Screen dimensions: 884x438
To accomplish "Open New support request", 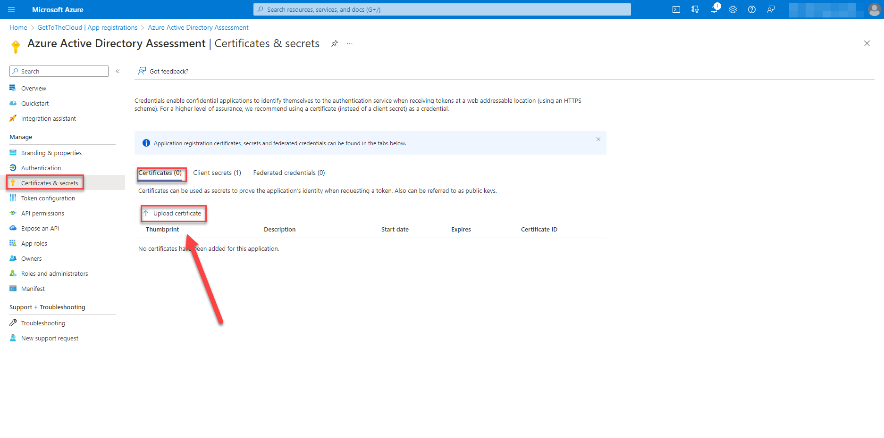I will pos(50,338).
